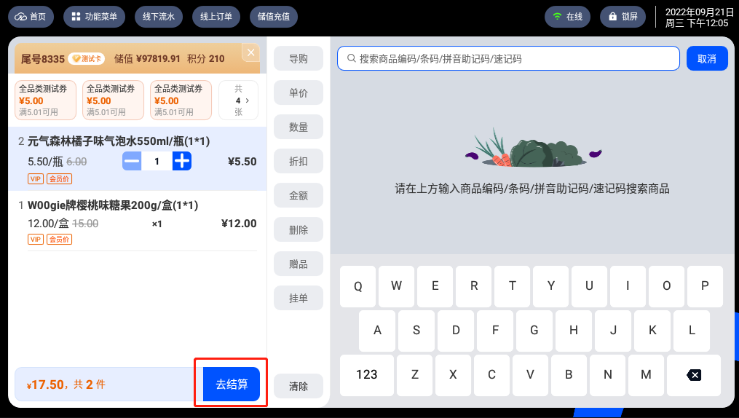The width and height of the screenshot is (739, 418).
Task: Expand all 4 coupons list
Action: [239, 100]
